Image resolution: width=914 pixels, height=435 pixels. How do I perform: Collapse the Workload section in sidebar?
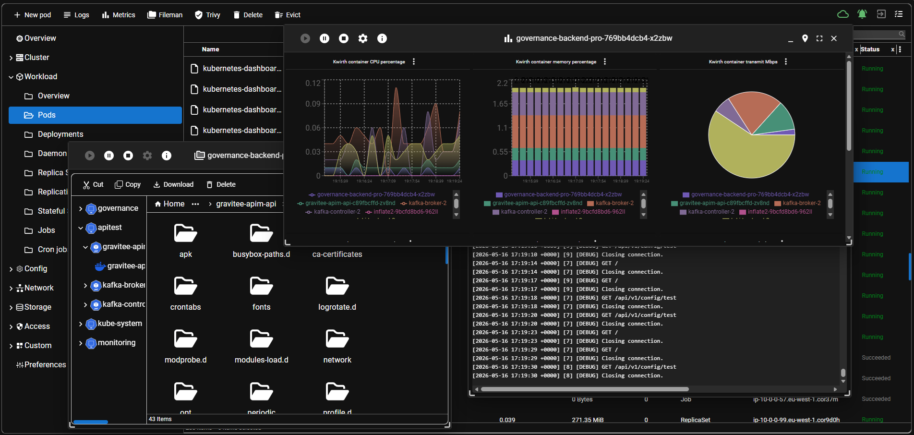tap(11, 77)
